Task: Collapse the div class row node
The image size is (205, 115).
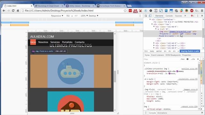Action: 152,24
